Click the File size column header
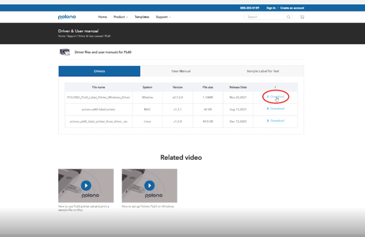The height and width of the screenshot is (237, 365). [x=208, y=87]
